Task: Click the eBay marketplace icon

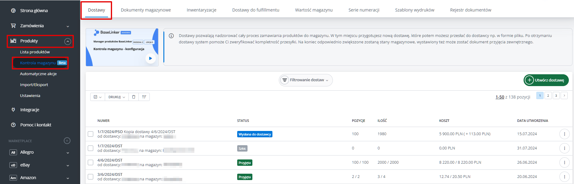Action: (x=13, y=165)
